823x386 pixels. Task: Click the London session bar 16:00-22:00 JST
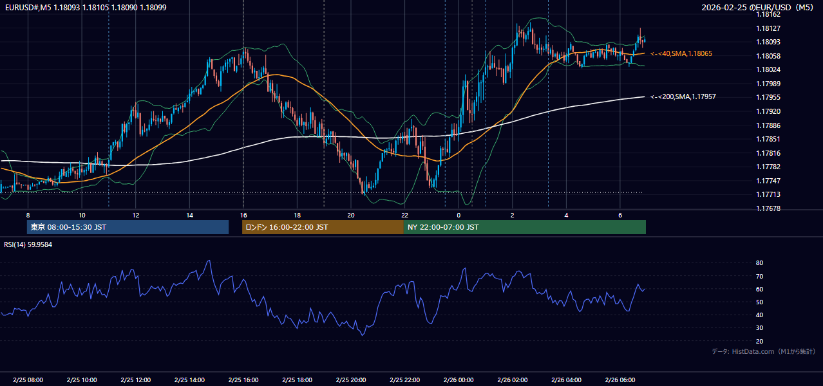pos(323,227)
